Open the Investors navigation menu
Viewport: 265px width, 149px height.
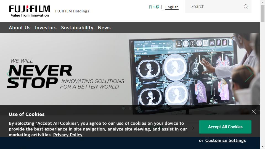46,28
